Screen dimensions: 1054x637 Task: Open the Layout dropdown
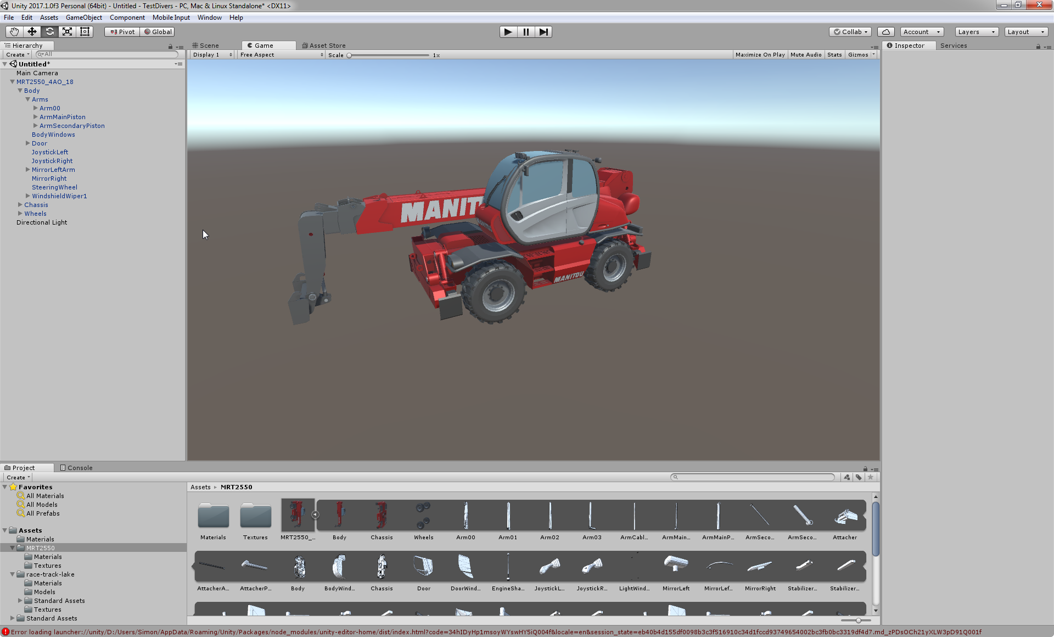[x=1026, y=32]
